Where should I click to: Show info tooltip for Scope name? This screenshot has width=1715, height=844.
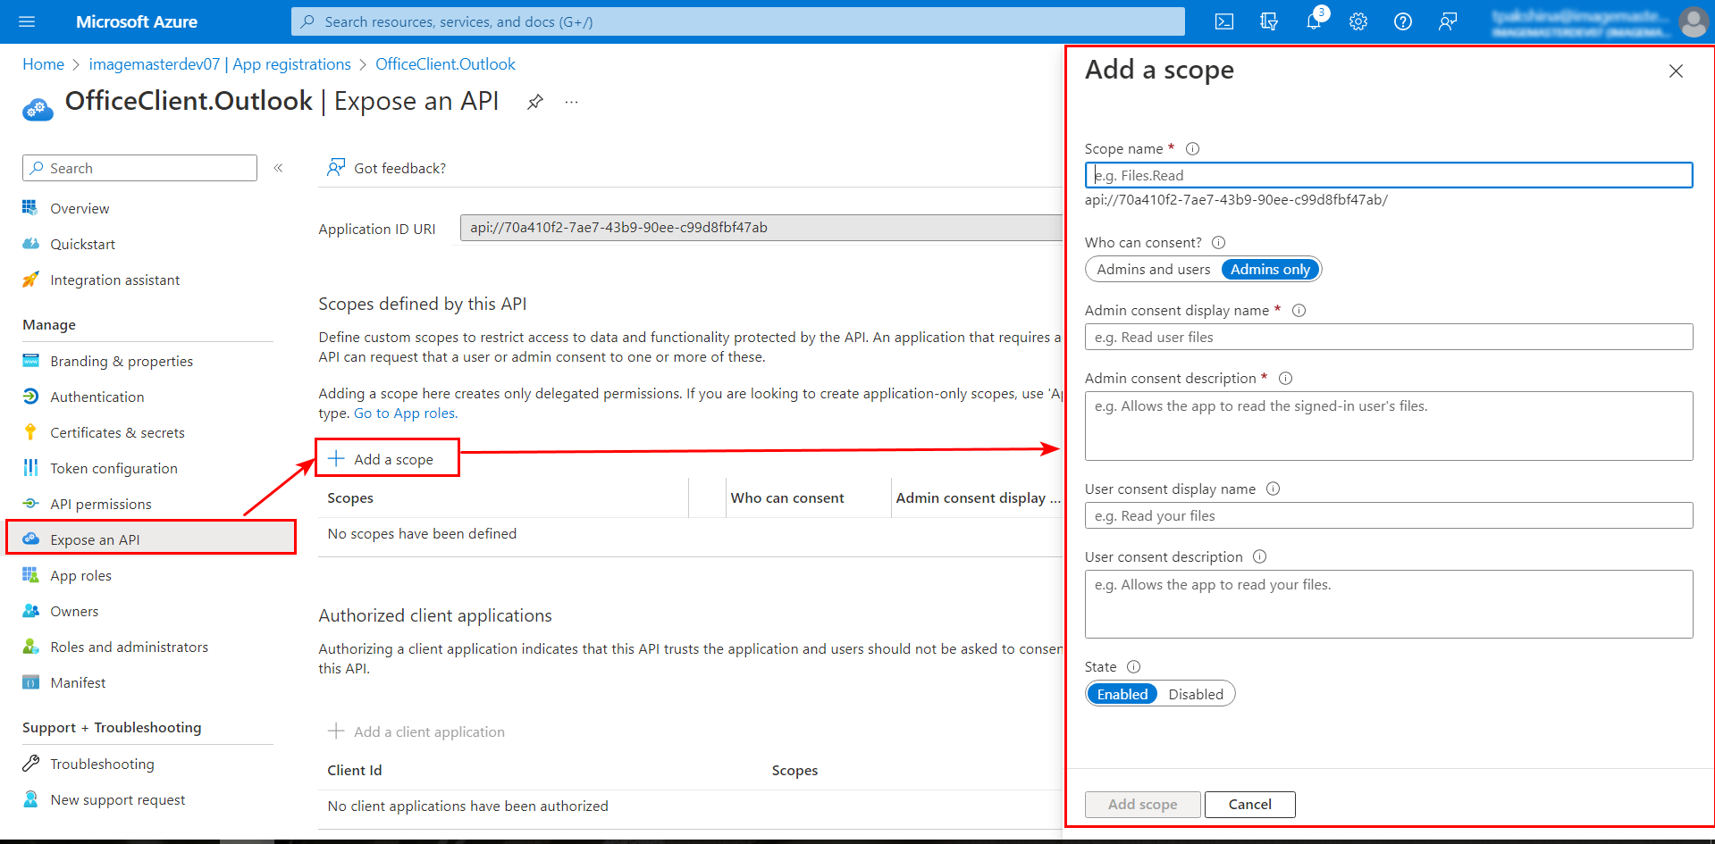pos(1192,149)
